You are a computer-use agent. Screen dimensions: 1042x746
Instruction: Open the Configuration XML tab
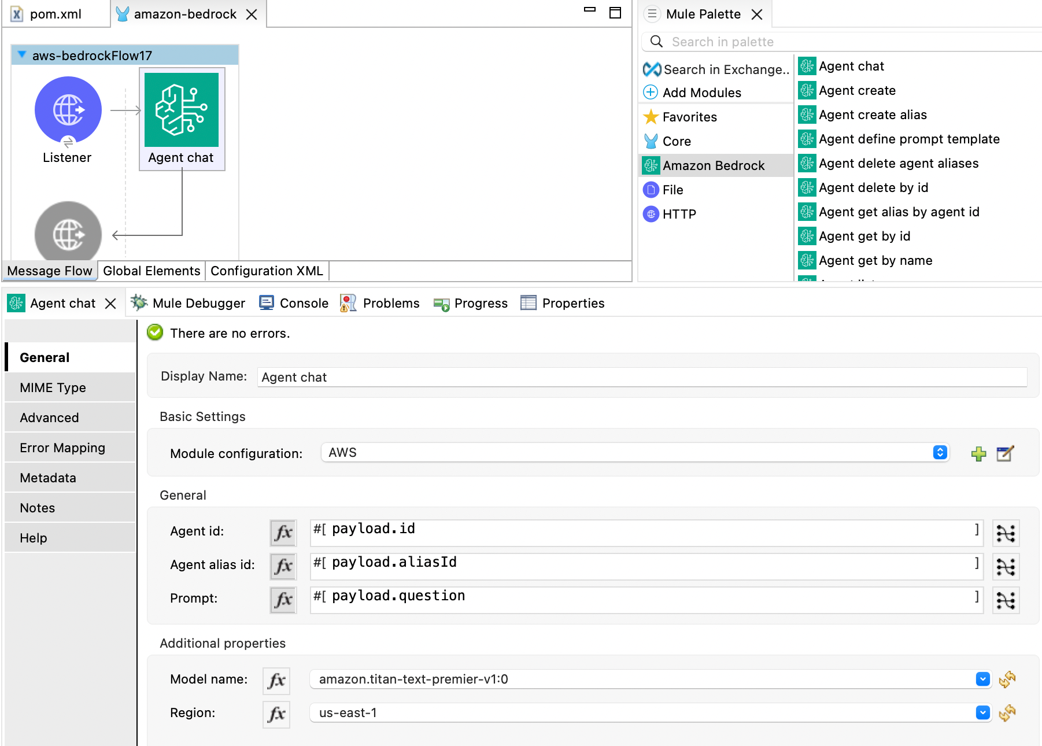click(x=267, y=271)
